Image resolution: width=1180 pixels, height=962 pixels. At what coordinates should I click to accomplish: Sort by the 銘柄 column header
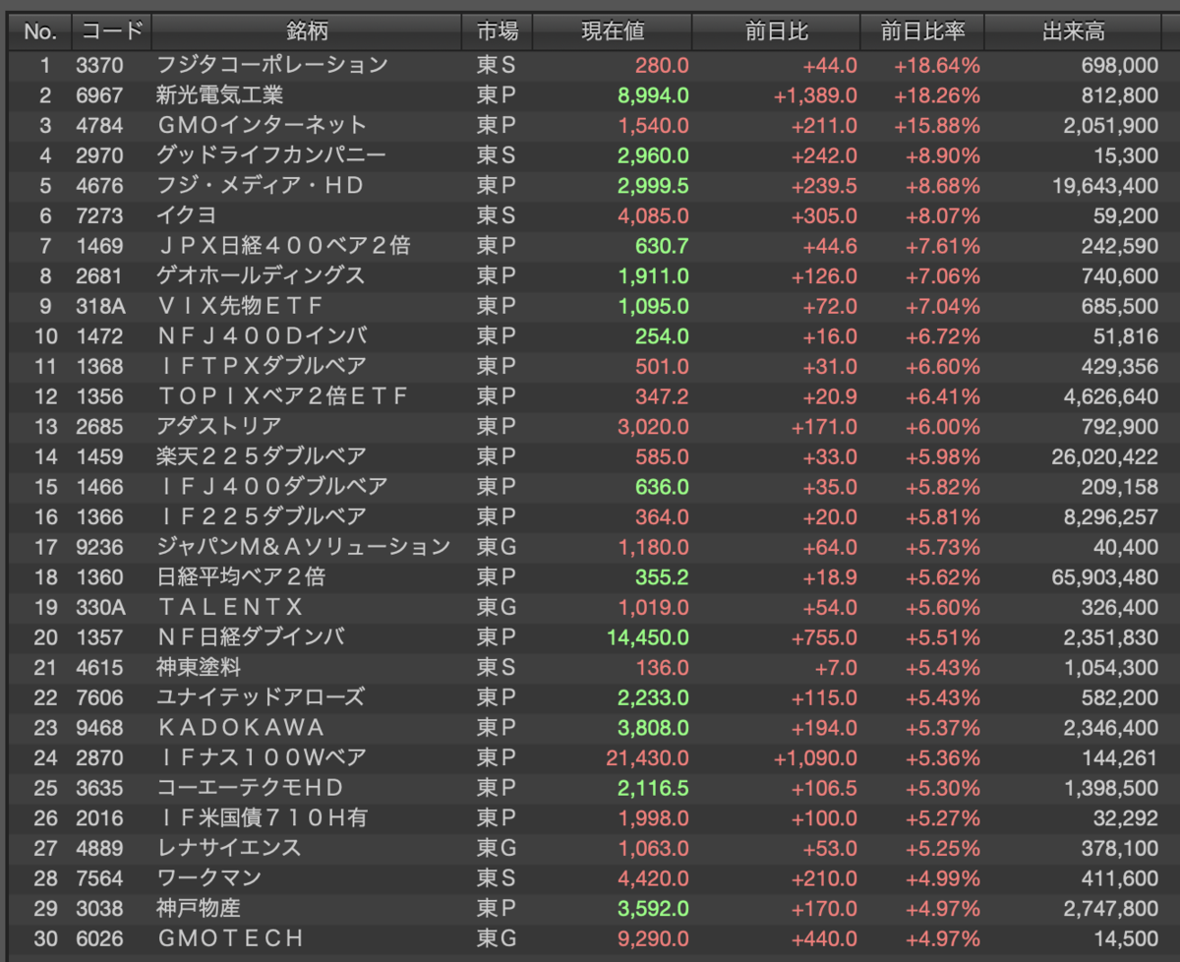pos(306,31)
